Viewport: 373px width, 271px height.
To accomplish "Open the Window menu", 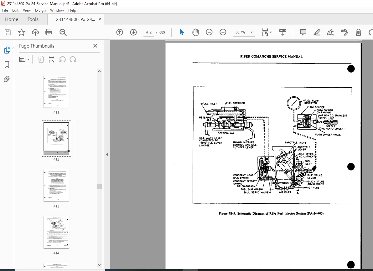I will (x=57, y=10).
